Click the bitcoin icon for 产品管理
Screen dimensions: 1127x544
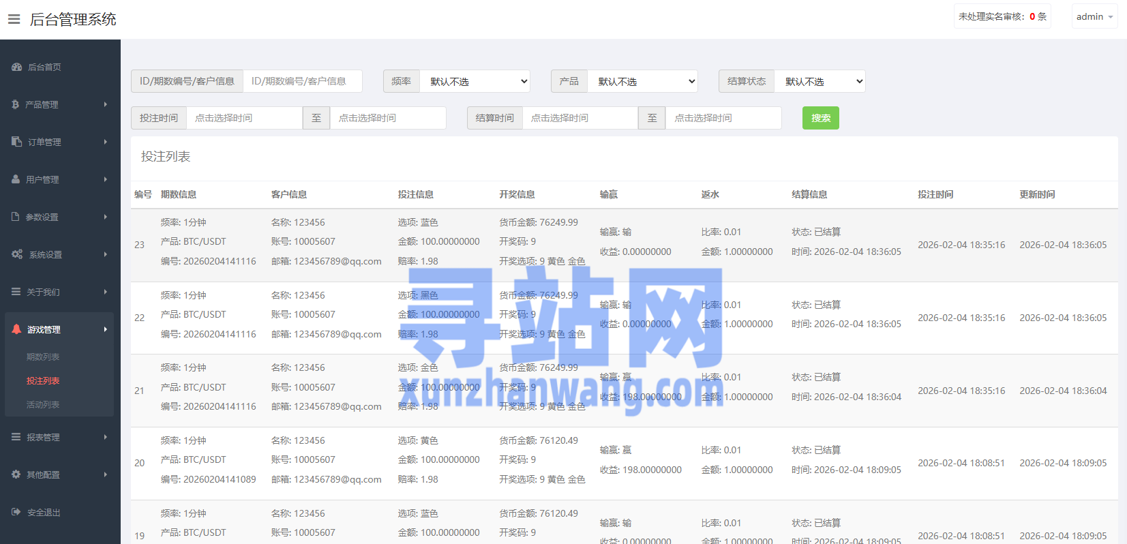(x=16, y=104)
